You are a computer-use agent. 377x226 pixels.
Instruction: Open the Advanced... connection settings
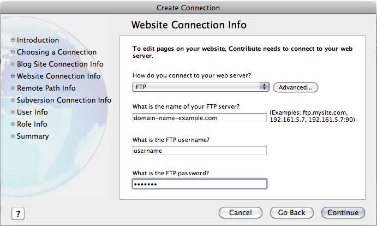tap(296, 87)
